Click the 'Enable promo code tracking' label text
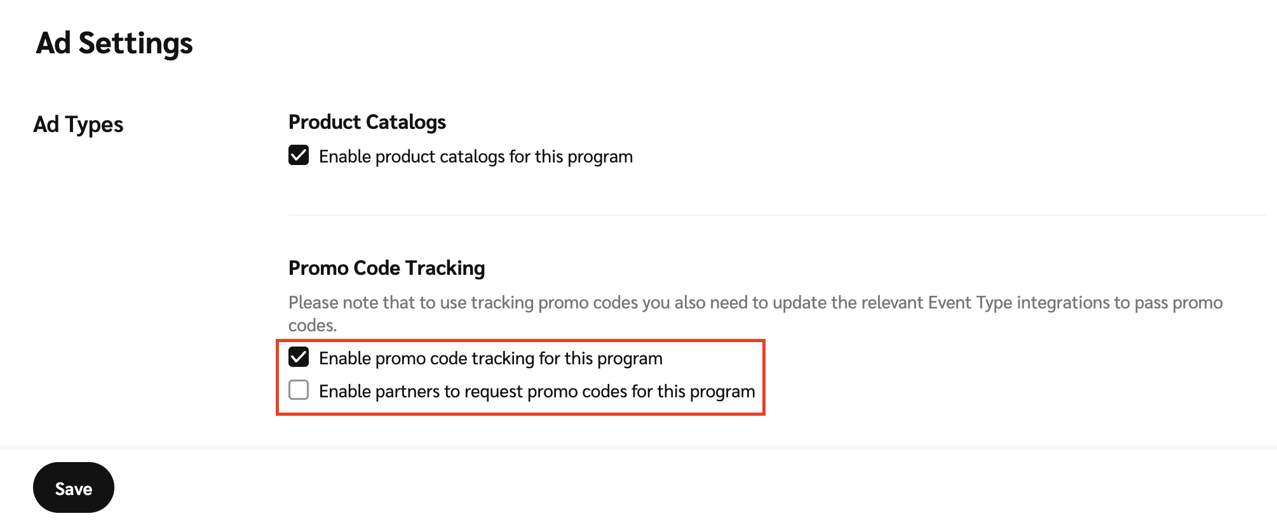The width and height of the screenshot is (1277, 523). pyautogui.click(x=490, y=359)
